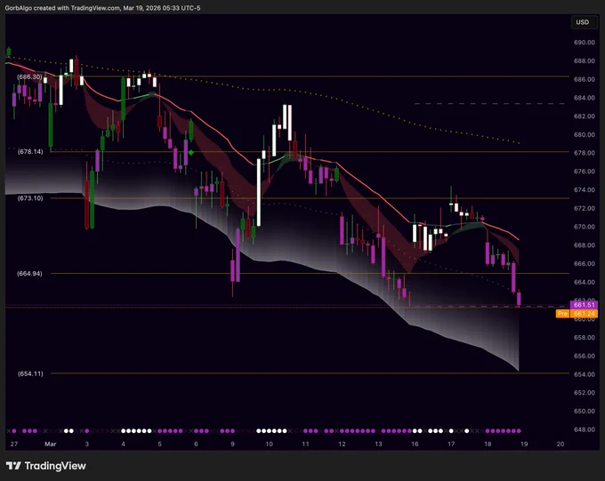The width and height of the screenshot is (605, 481).
Task: Click the GorbAlgo TradingView.com header caption
Action: (x=102, y=8)
